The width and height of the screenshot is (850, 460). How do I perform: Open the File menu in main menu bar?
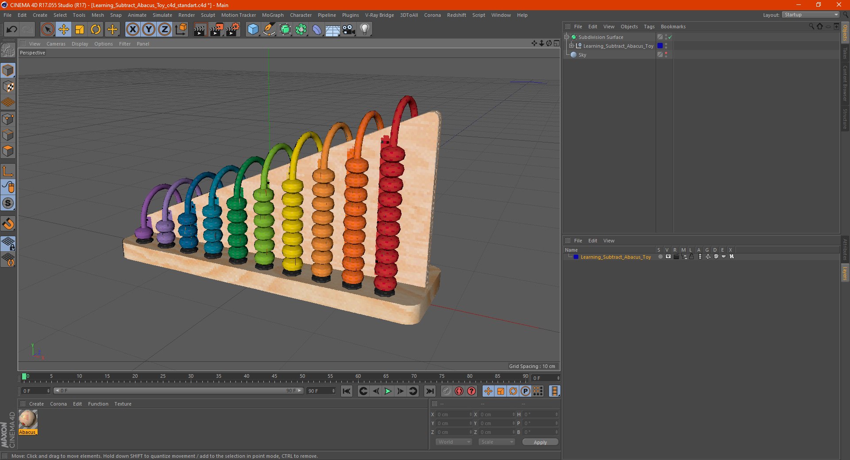click(8, 15)
